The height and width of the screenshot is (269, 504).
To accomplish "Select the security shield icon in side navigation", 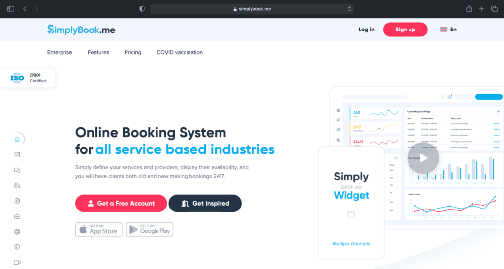I will 17,247.
